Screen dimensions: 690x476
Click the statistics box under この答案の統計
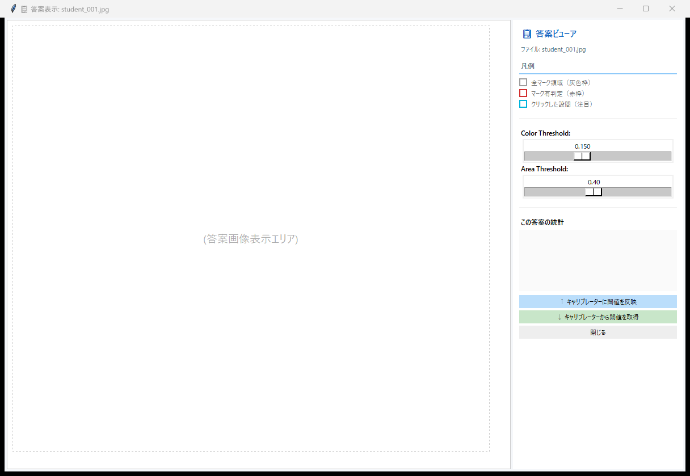(598, 260)
